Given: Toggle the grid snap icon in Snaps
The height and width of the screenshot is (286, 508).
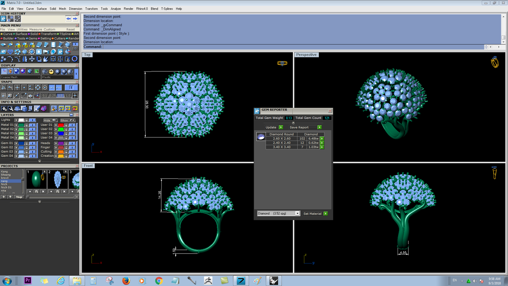Looking at the screenshot, I should pos(75,95).
